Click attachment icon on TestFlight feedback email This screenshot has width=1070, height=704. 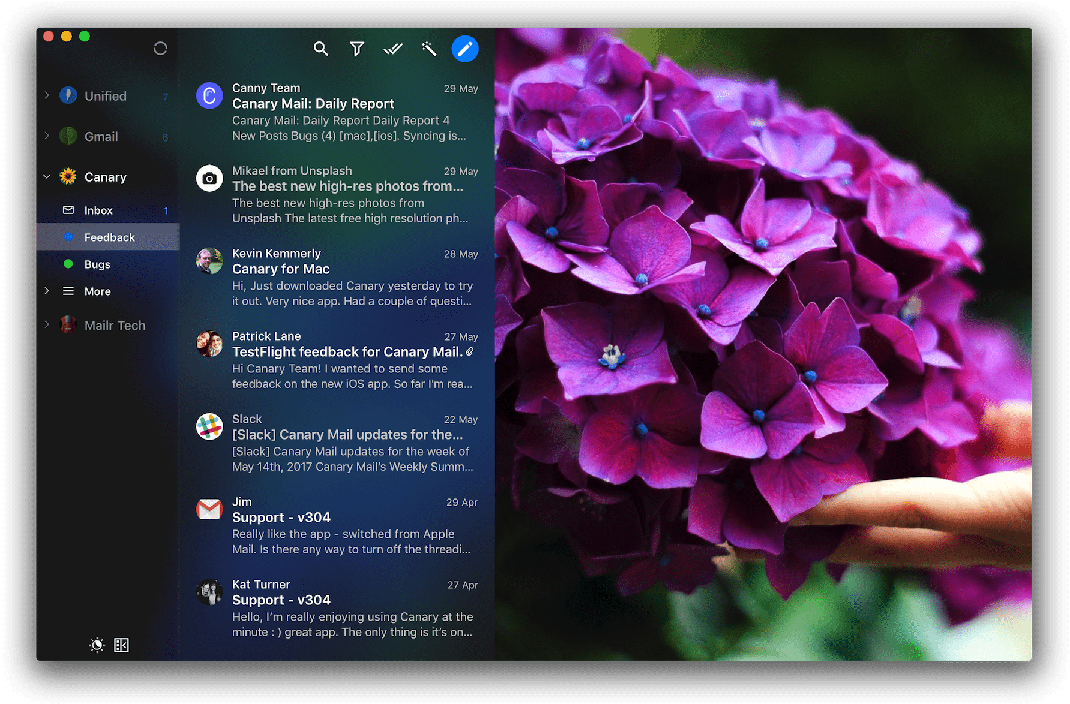click(470, 352)
